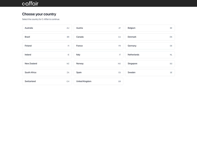Choose Canada country card

(x=98, y=37)
